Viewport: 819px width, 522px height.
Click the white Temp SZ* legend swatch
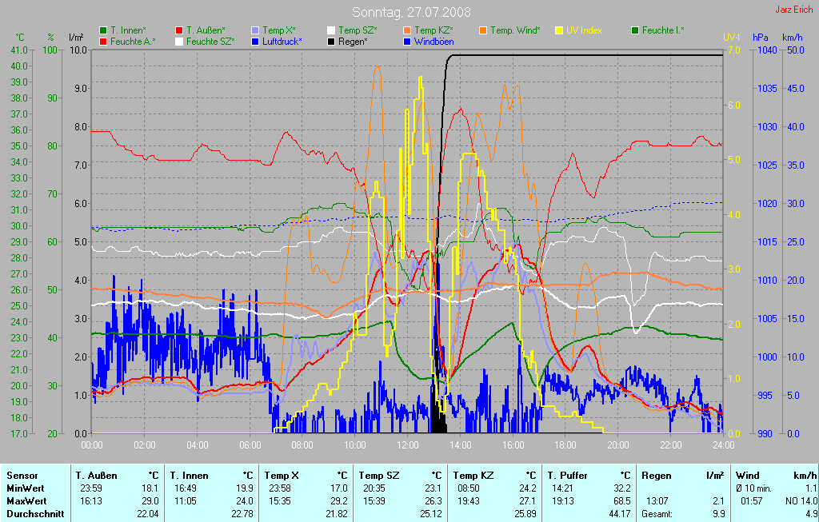point(331,31)
